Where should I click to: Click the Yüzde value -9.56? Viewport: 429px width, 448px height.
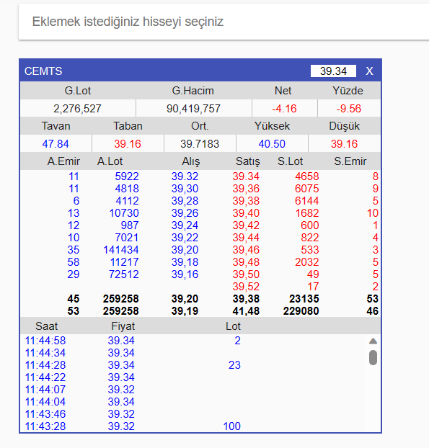click(x=349, y=109)
